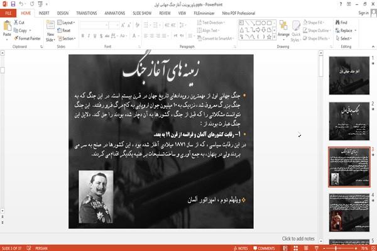Start Slide Show from status bar
The image size is (377, 251).
tap(317, 248)
